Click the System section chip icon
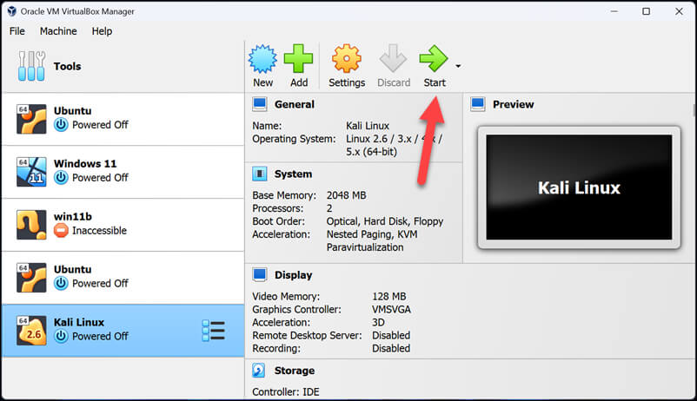697x401 pixels. pos(260,174)
